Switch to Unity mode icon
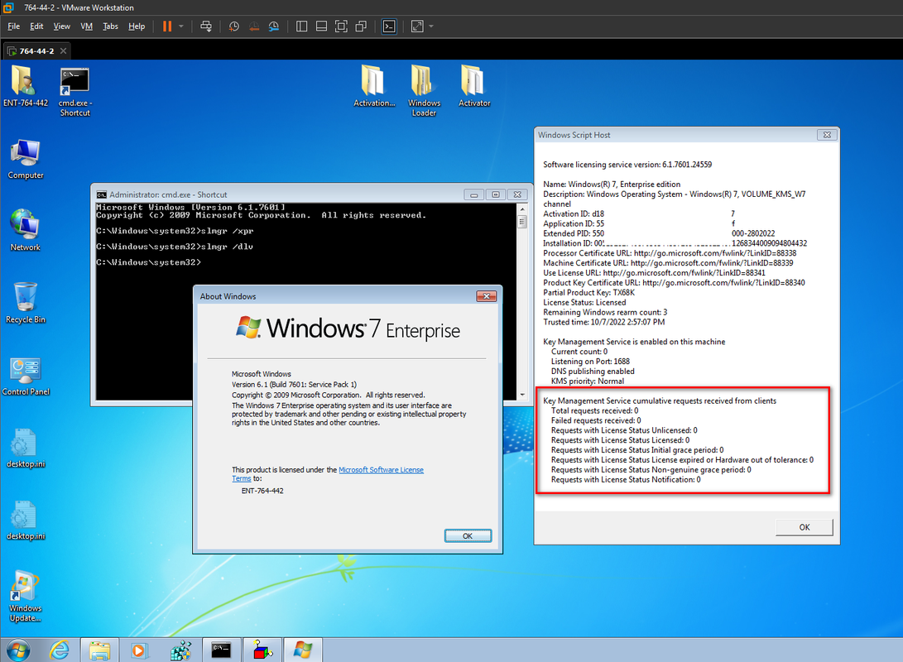The height and width of the screenshot is (662, 903). (361, 26)
